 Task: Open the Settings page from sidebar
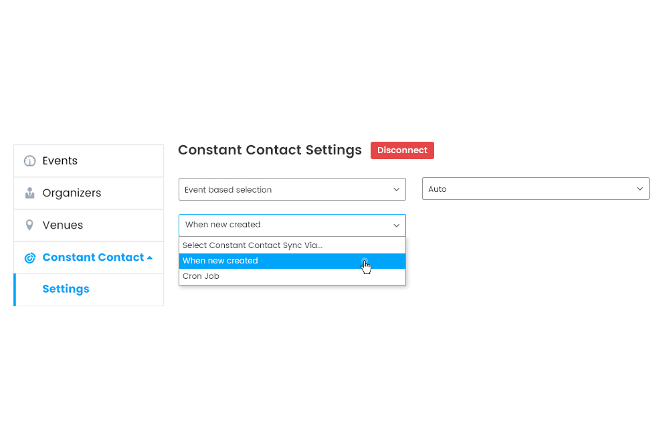pos(66,289)
